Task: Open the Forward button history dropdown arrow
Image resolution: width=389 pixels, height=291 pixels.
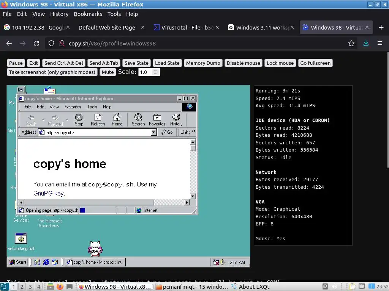Action: (67, 120)
